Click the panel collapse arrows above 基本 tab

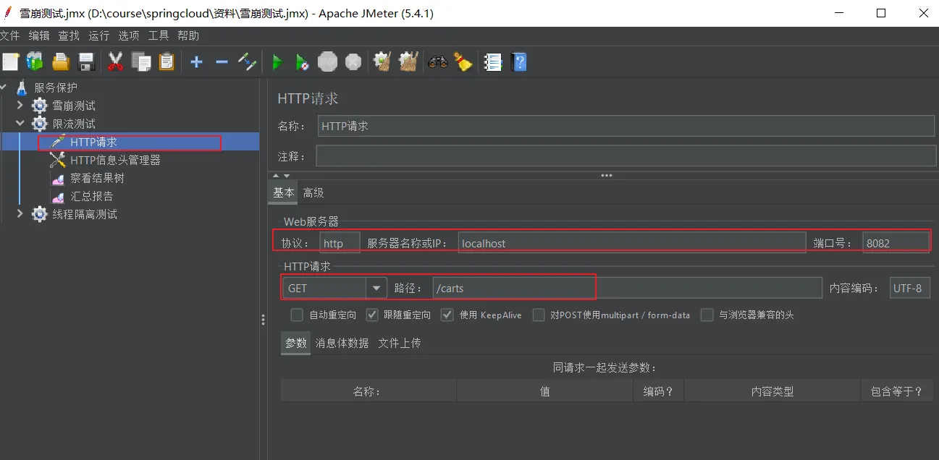282,176
